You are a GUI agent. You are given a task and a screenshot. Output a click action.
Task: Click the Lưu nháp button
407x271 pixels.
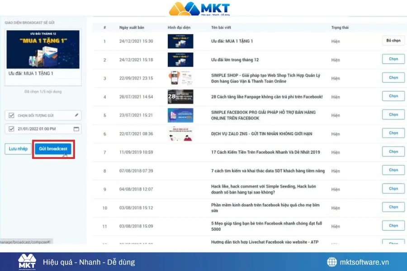[x=18, y=149]
